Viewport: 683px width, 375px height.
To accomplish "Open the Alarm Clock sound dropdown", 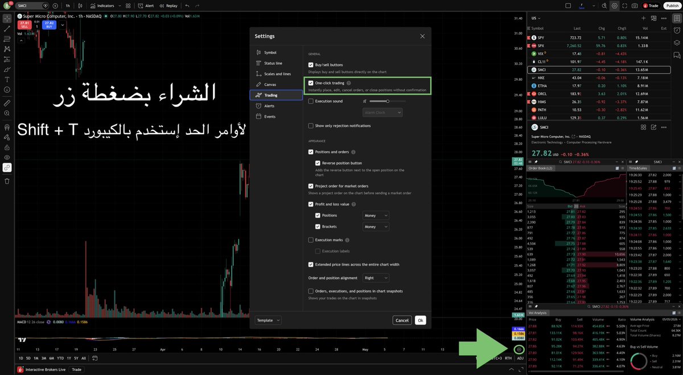I will (x=382, y=113).
